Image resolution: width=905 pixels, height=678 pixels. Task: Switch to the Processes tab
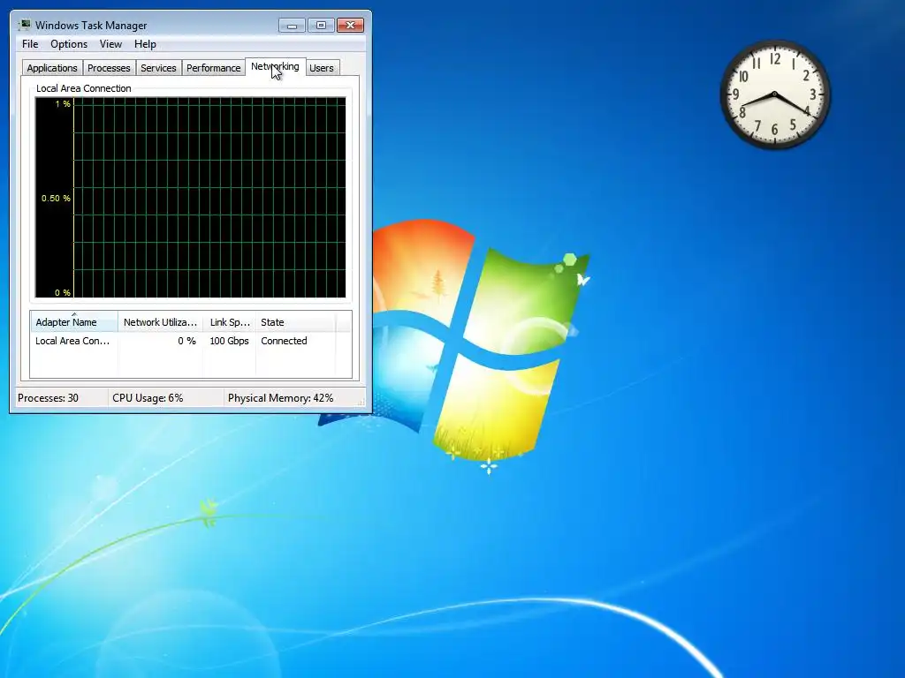pos(109,68)
